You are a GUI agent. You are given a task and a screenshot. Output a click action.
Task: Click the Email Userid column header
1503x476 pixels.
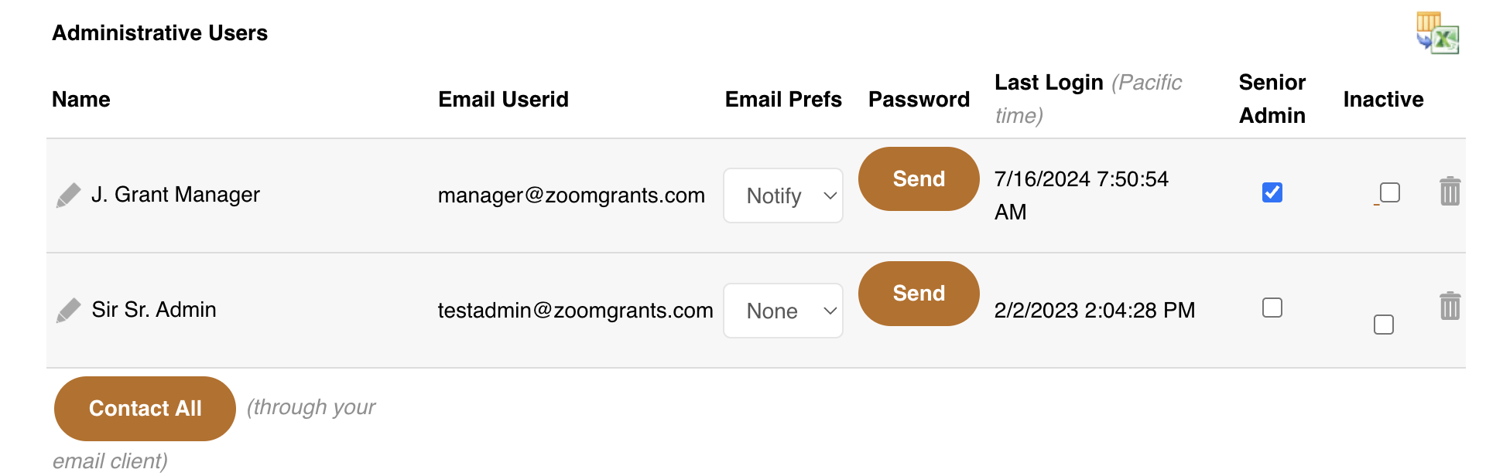(503, 100)
